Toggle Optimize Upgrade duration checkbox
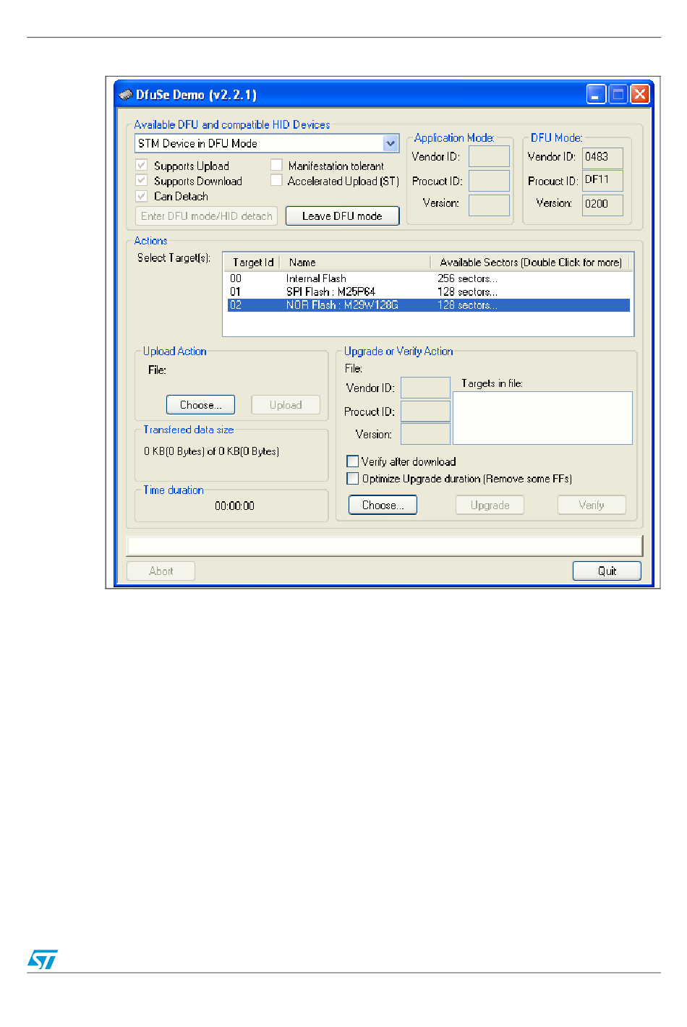The height and width of the screenshot is (1027, 687). [x=353, y=479]
